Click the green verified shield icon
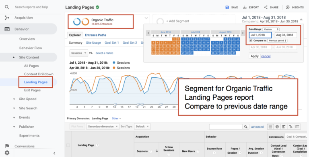The width and height of the screenshot is (309, 157). click(x=97, y=7)
